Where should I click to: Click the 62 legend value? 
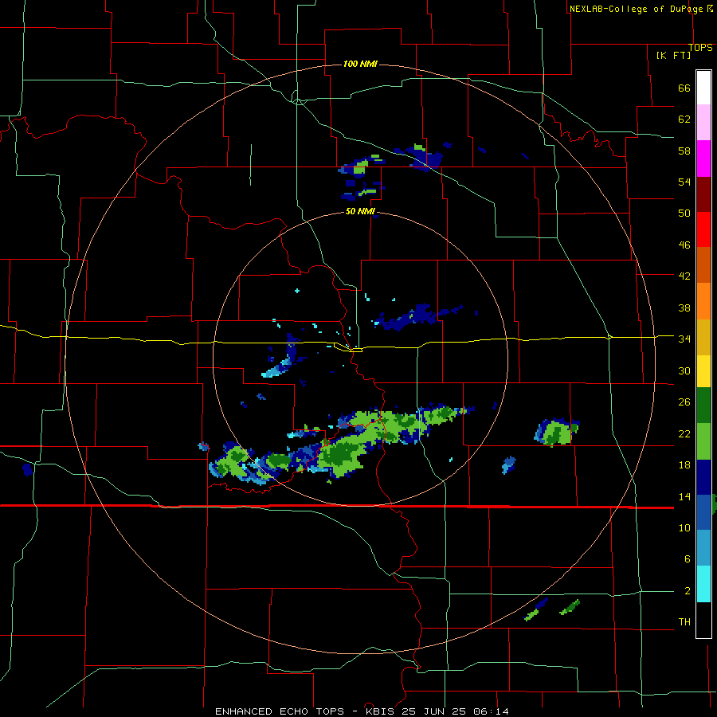point(684,119)
